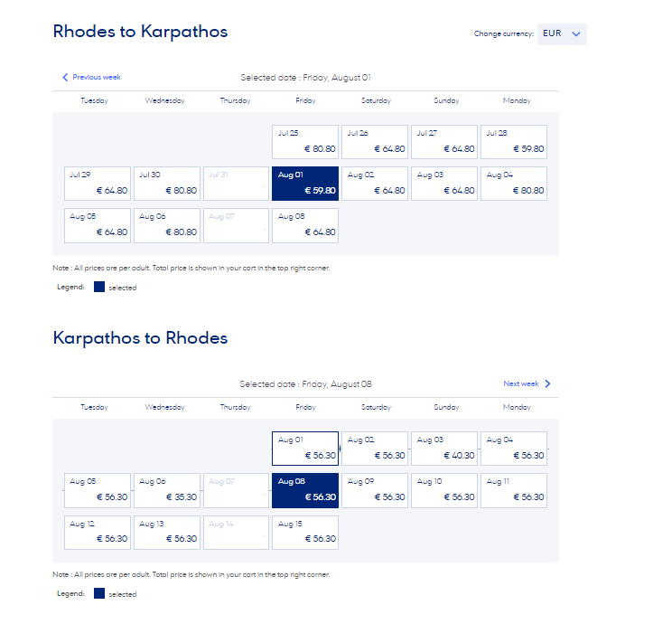Select Aug 12 return fare € 56.30
Viewport: 653px width, 643px height.
98,532
